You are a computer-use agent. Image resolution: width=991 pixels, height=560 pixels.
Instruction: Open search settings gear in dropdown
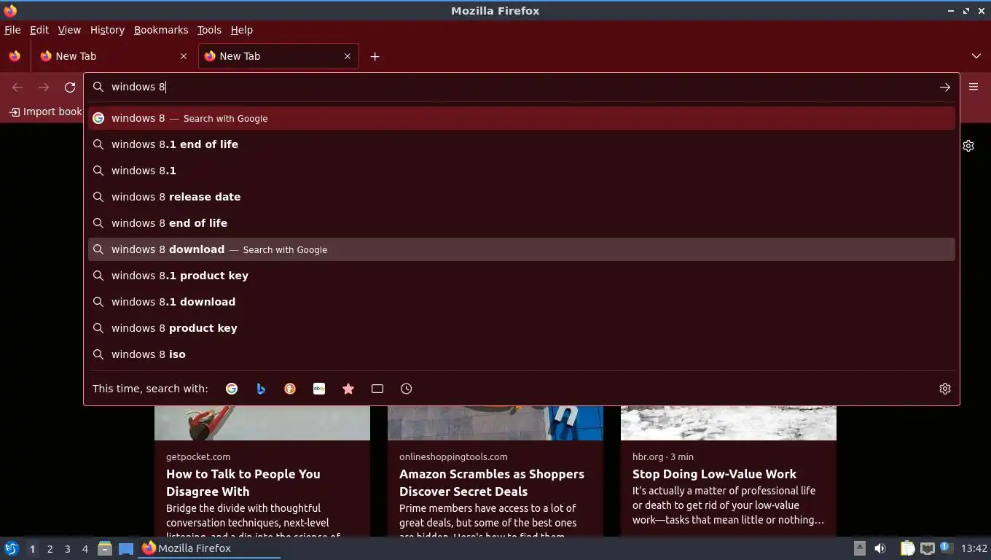945,389
